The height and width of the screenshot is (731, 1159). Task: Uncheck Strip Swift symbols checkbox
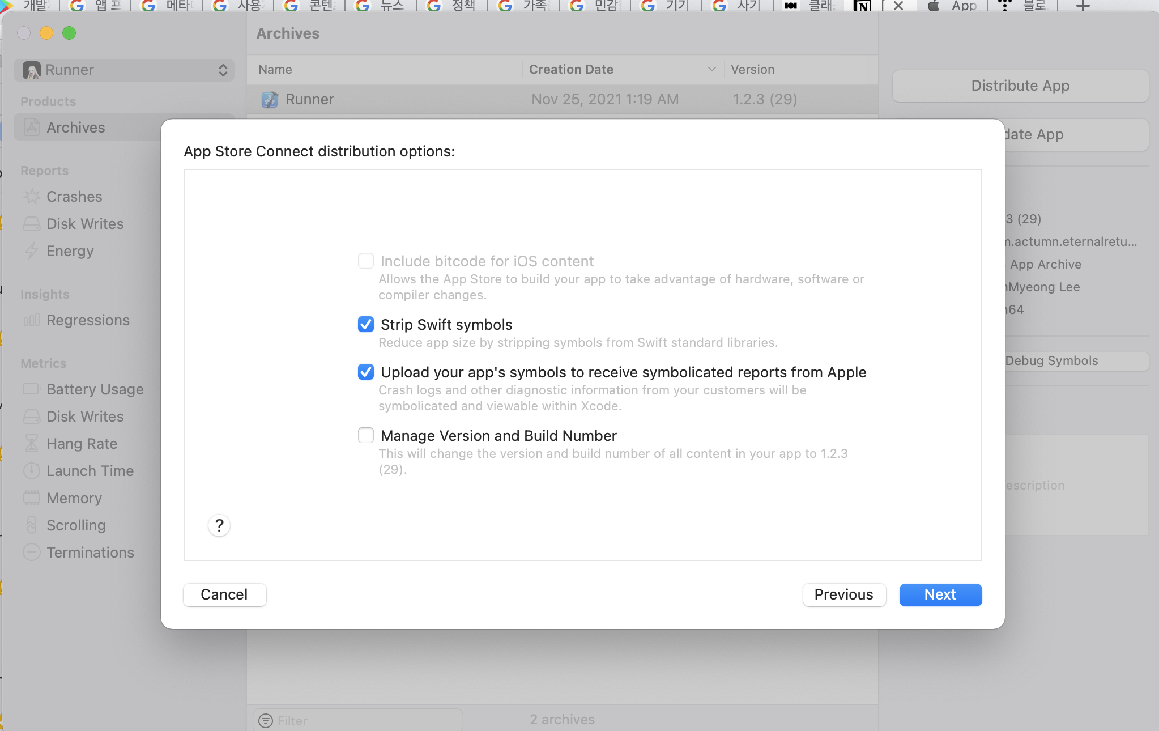[366, 324]
